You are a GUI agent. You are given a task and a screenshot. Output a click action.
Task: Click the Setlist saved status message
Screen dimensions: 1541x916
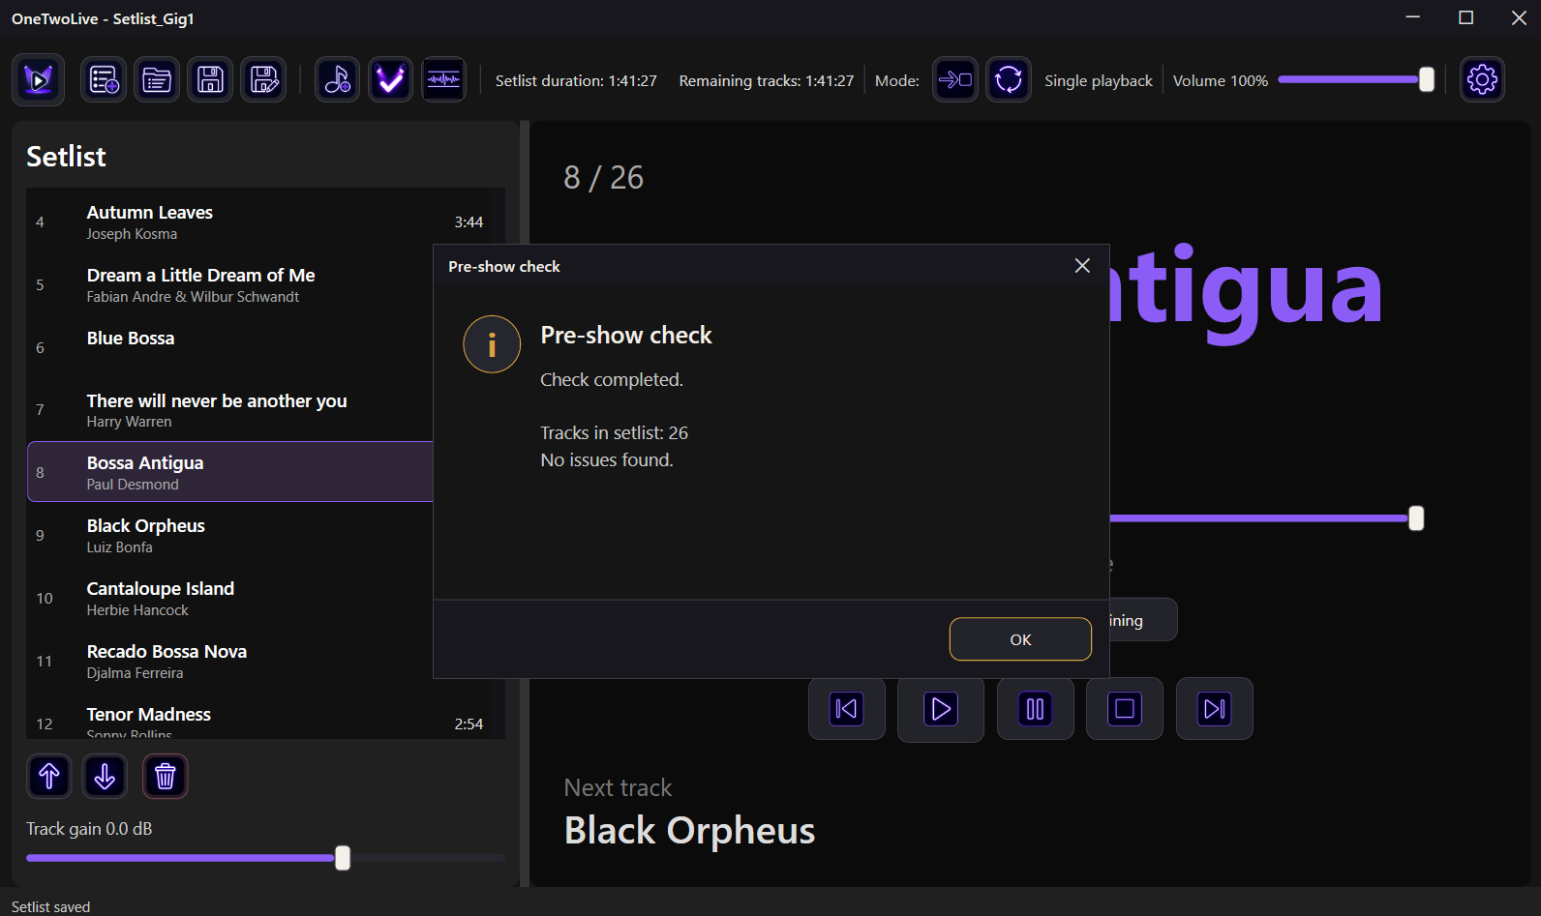coord(50,906)
